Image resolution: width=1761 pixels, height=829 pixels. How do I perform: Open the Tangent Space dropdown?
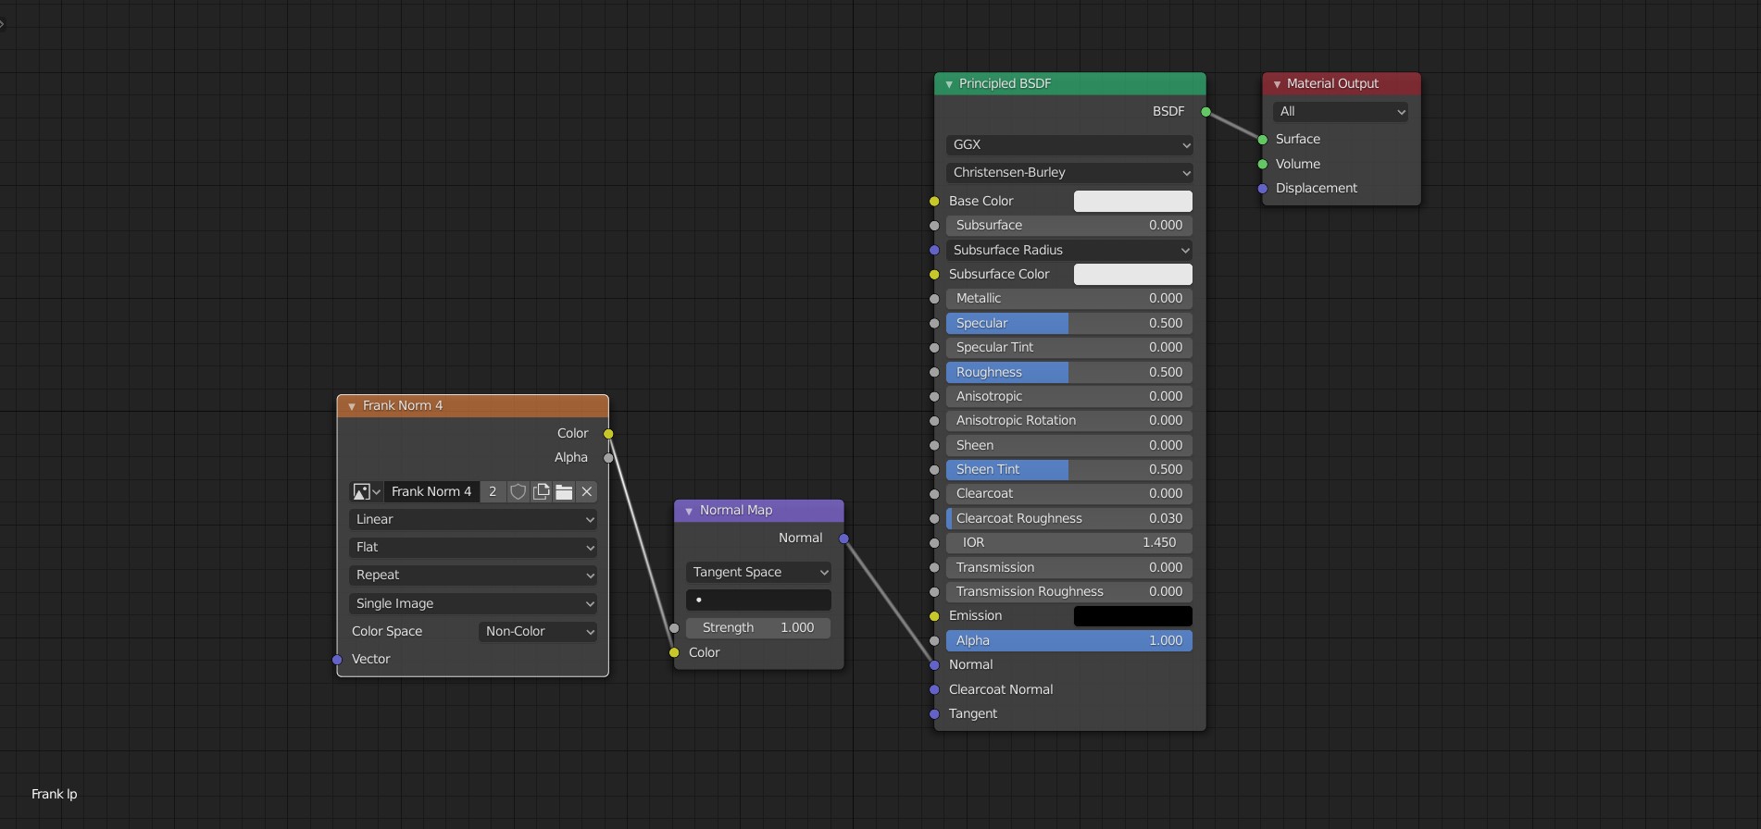758,573
